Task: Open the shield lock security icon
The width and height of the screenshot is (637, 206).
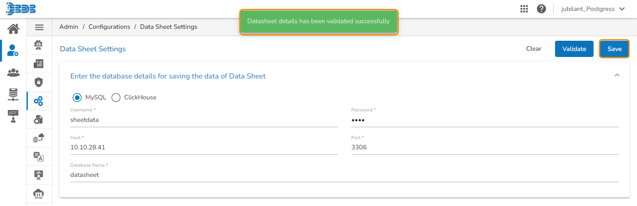Action: (x=39, y=82)
